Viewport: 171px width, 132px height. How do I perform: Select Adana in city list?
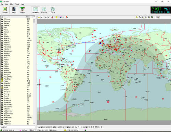pyautogui.click(x=17, y=120)
